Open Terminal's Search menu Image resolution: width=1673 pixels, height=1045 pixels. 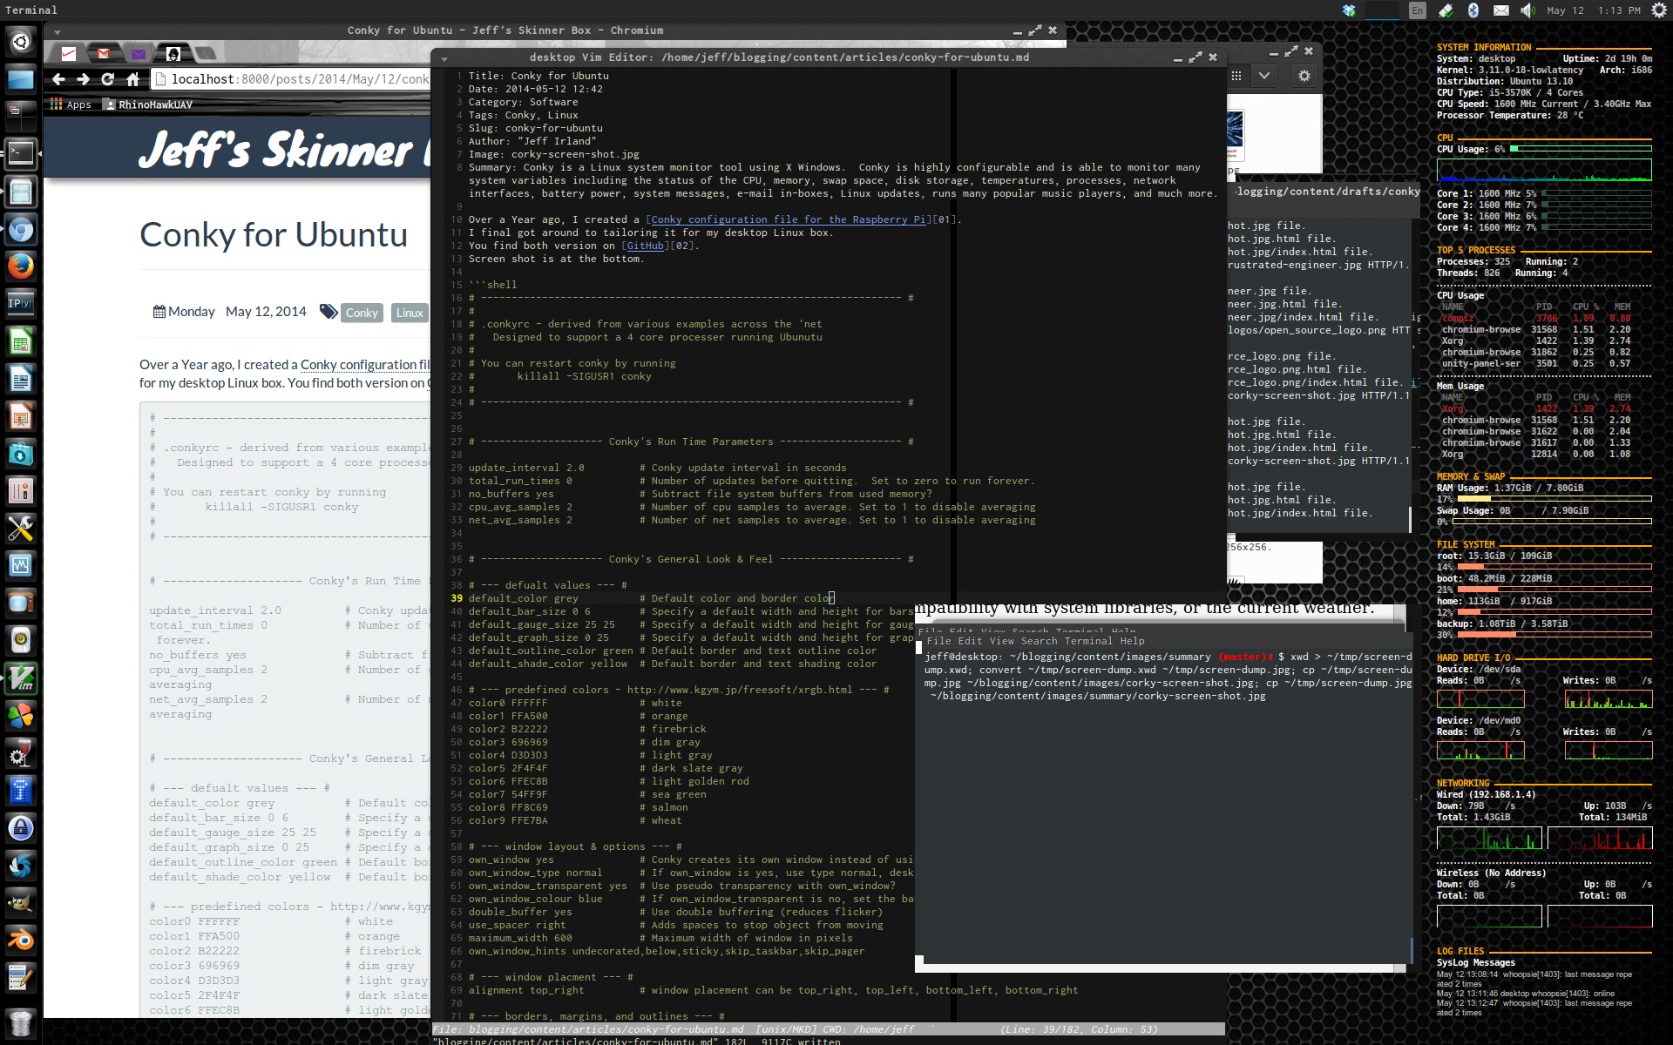1039,641
